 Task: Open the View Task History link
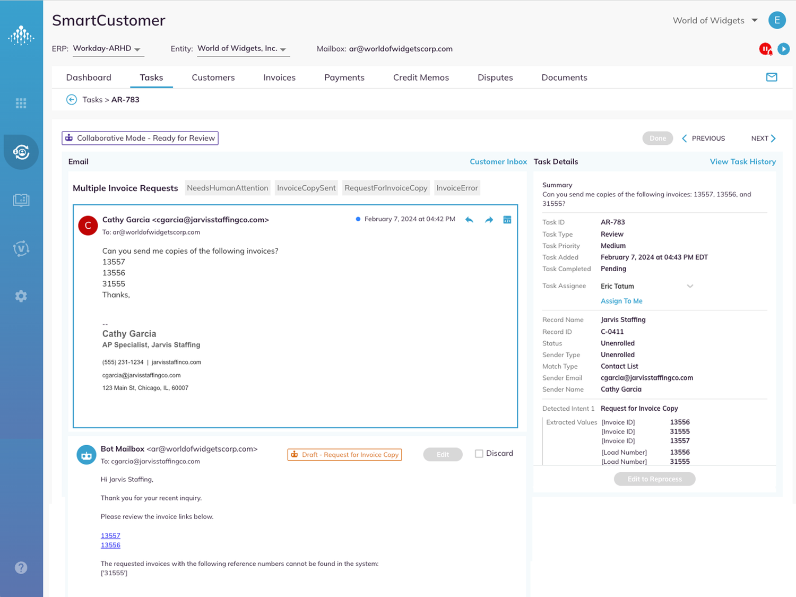[742, 161]
